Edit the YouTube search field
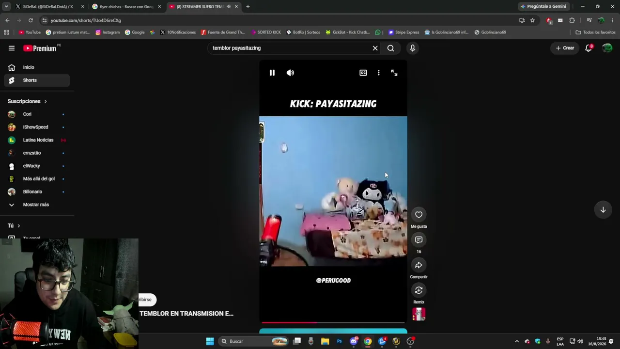Image resolution: width=620 pixels, height=349 pixels. pos(290,48)
